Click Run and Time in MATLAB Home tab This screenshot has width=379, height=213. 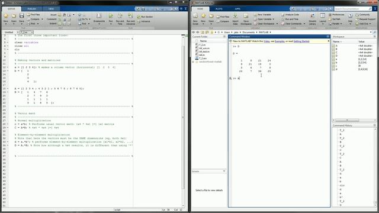tap(290, 19)
